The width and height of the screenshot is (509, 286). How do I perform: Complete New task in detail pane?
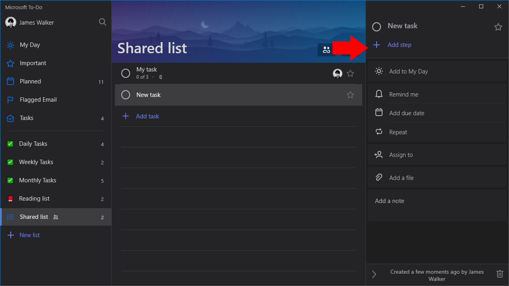tap(377, 27)
